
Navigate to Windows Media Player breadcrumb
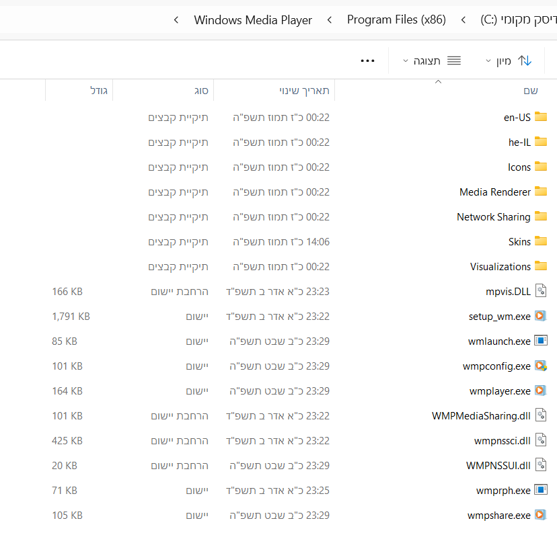253,20
